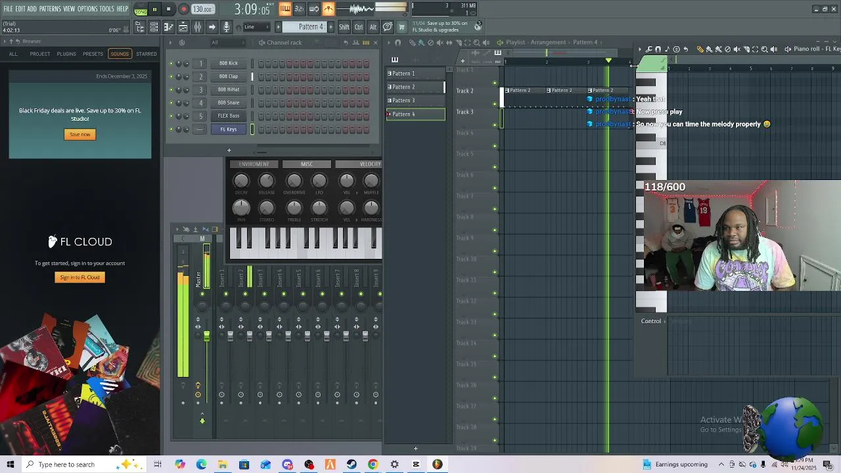Mute the 808 HiHat channel LED
The width and height of the screenshot is (841, 473).
coord(171,90)
